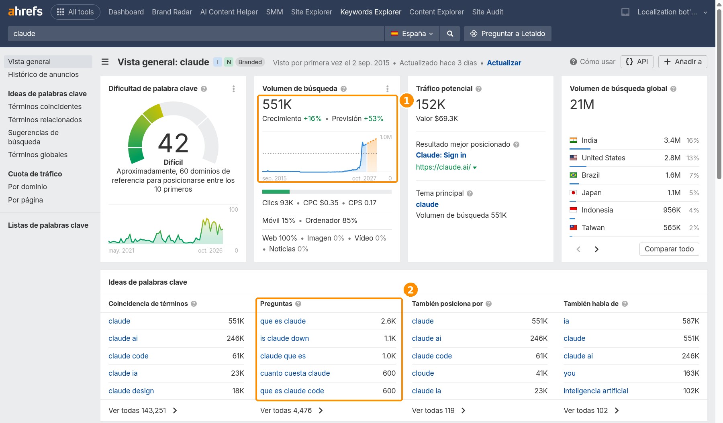The image size is (723, 423).
Task: Click the Comparar todo button
Action: click(x=669, y=249)
